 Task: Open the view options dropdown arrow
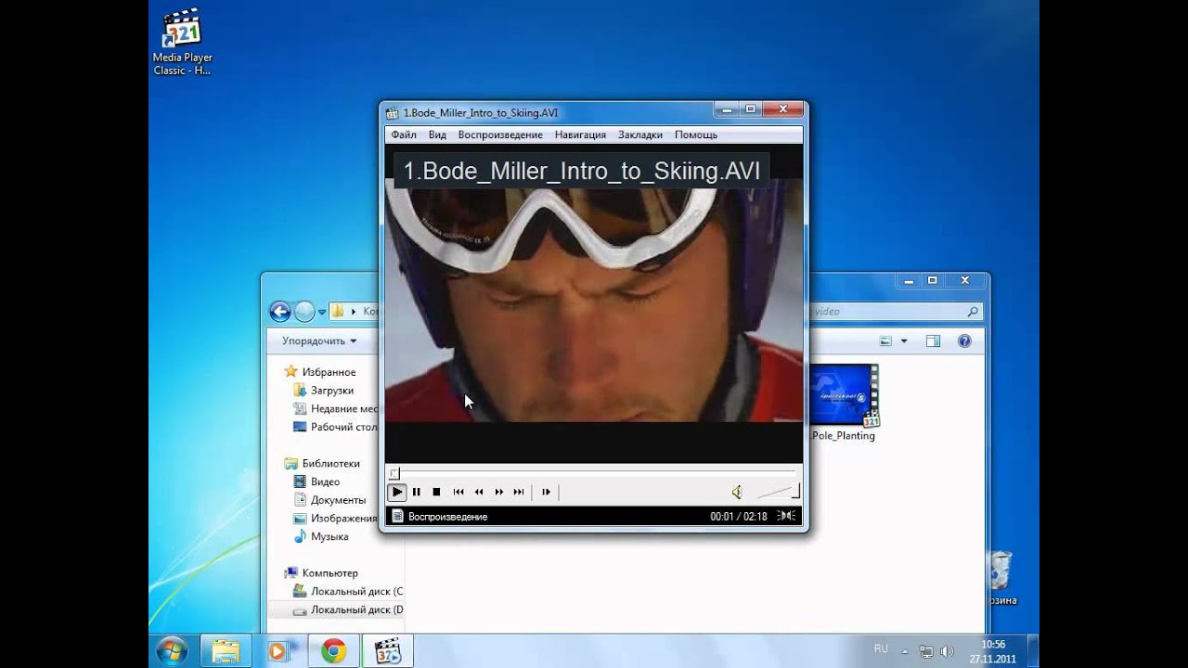pyautogui.click(x=904, y=341)
